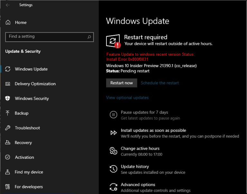Click the restart required status icon
The height and width of the screenshot is (194, 247).
pos(114,41)
